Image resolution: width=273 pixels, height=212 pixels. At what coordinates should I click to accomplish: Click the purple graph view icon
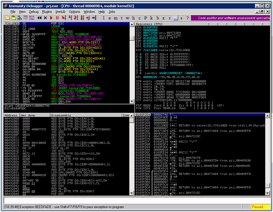tap(31, 18)
